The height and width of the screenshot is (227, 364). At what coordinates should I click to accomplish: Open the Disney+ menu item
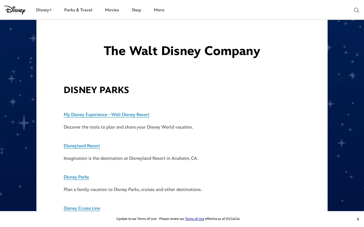[44, 10]
